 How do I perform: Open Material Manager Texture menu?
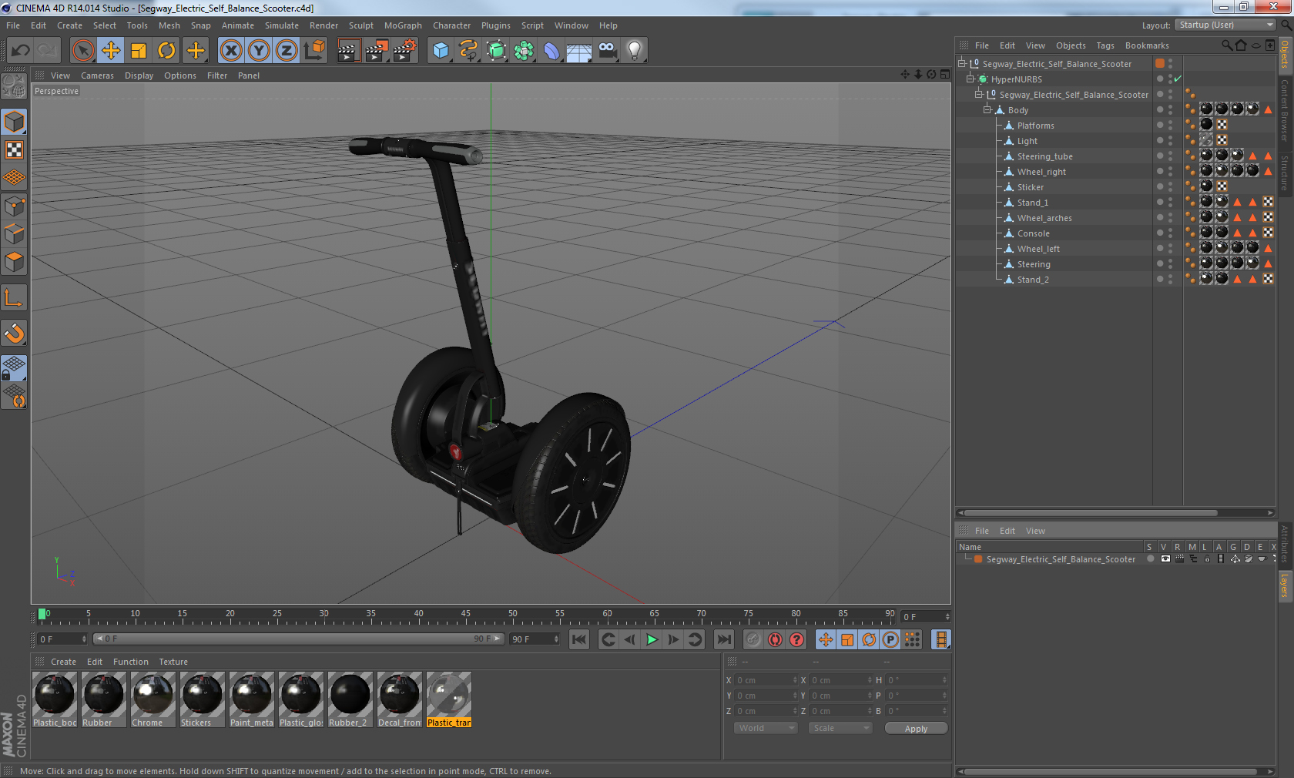pyautogui.click(x=173, y=662)
